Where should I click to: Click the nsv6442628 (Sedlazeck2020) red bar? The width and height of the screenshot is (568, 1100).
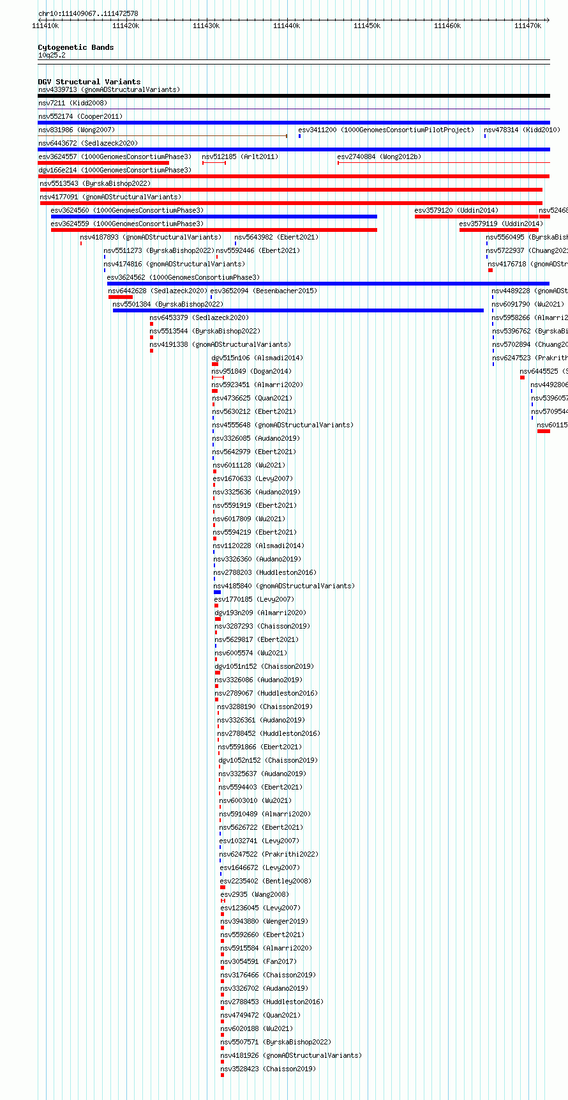(x=121, y=297)
